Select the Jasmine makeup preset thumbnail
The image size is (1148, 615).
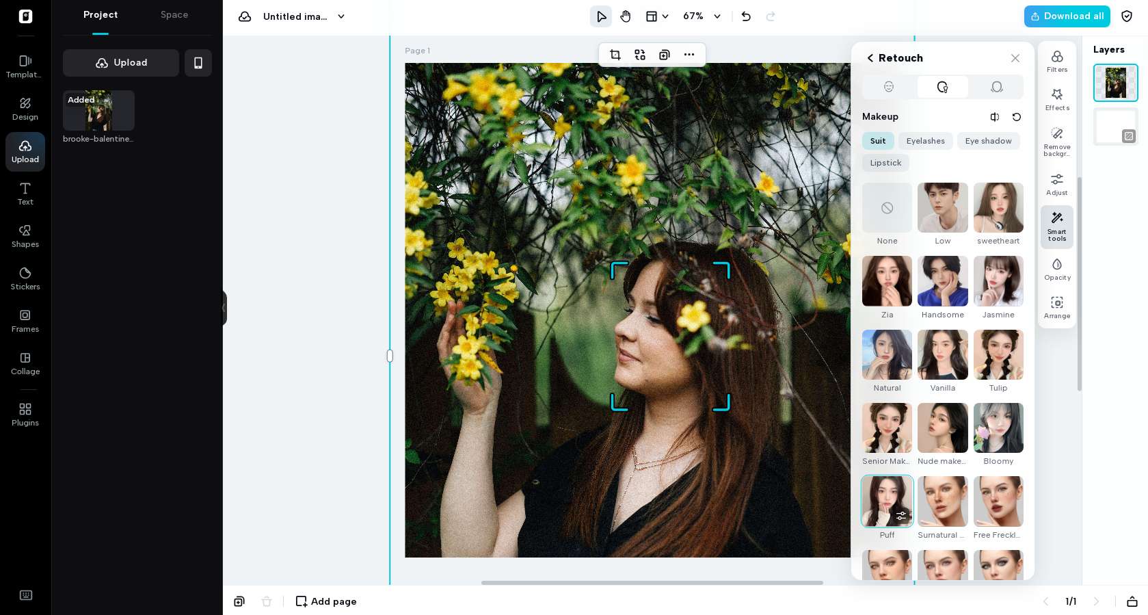(998, 281)
